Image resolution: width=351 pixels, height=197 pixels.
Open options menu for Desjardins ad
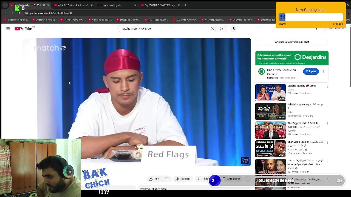[324, 71]
